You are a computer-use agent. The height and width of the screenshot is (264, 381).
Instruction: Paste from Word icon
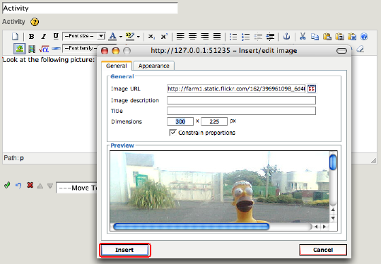click(352, 37)
